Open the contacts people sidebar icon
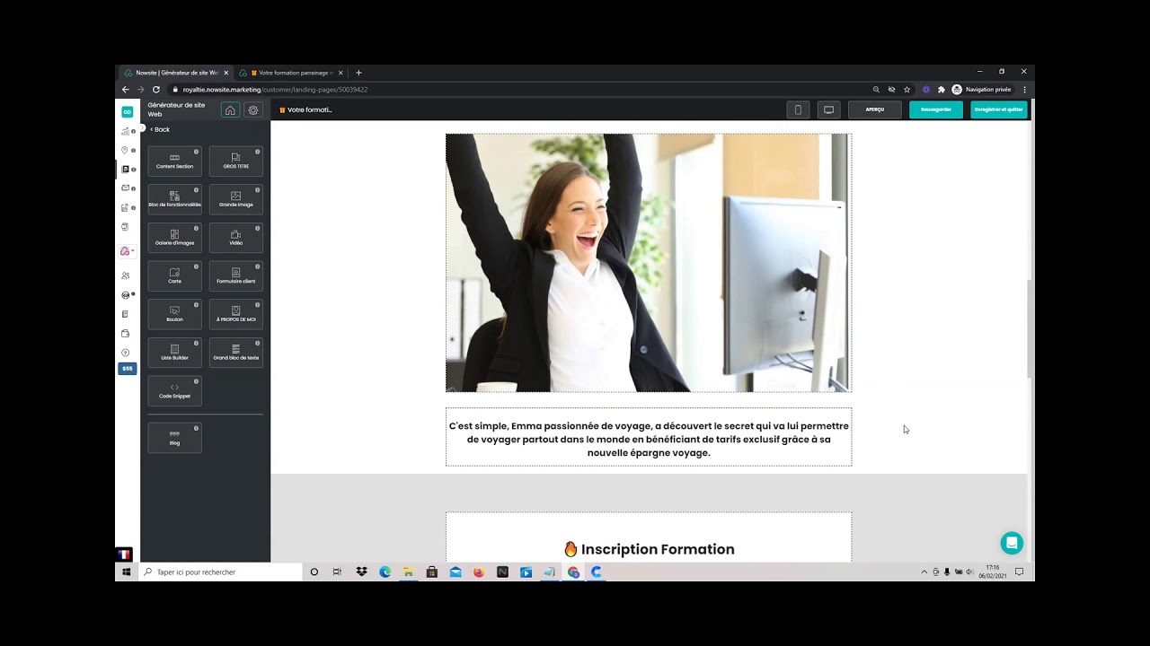 126,275
